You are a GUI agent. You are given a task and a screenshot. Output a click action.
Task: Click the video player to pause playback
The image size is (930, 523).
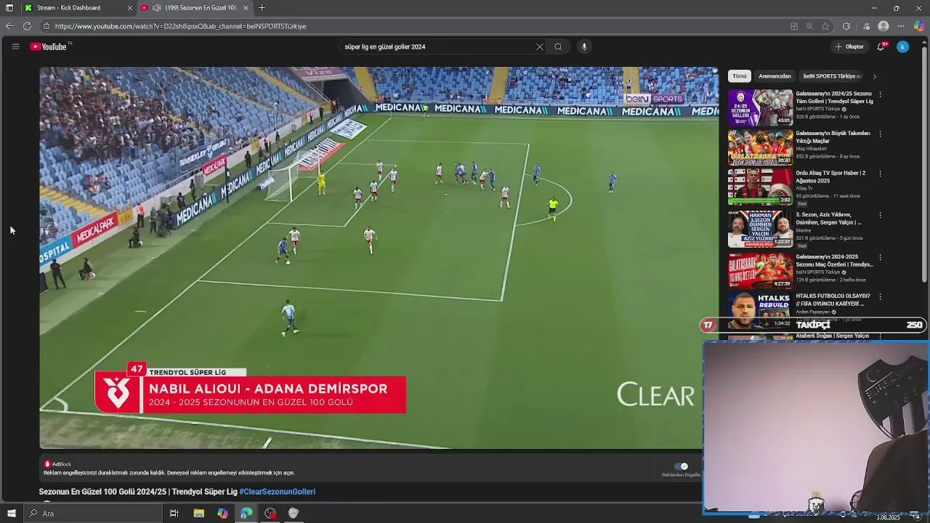click(x=379, y=258)
